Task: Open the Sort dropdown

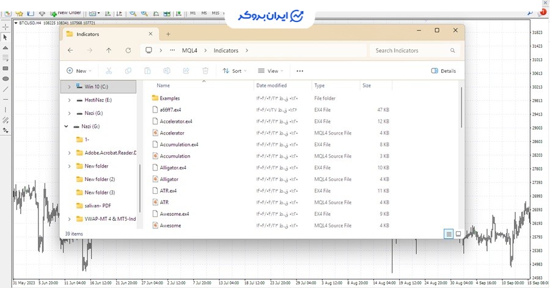Action: (234, 71)
